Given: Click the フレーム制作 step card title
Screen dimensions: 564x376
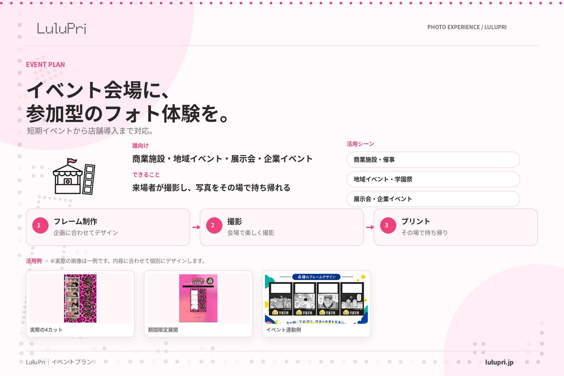Looking at the screenshot, I should (x=75, y=221).
